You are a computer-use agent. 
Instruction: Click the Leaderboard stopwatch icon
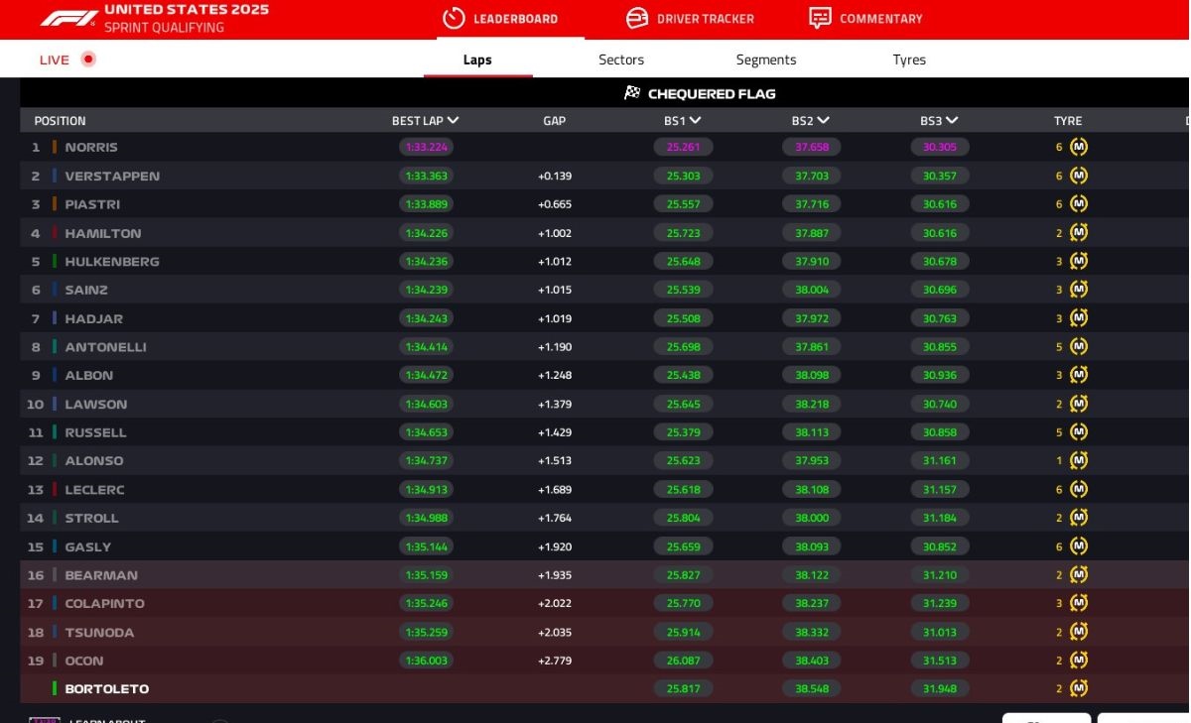click(x=454, y=19)
